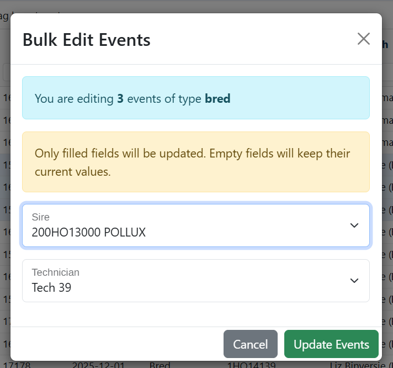Close the Bulk Edit Events dialog
This screenshot has width=393, height=368.
(363, 39)
